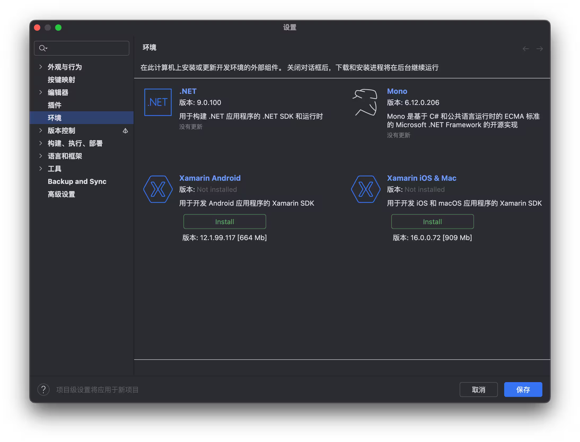This screenshot has height=442, width=580.
Task: Open the 插件 settings page
Action: 54,105
